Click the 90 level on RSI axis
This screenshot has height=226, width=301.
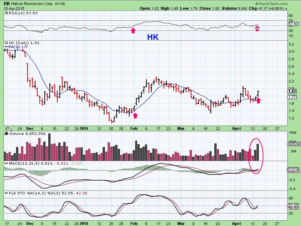coord(291,16)
